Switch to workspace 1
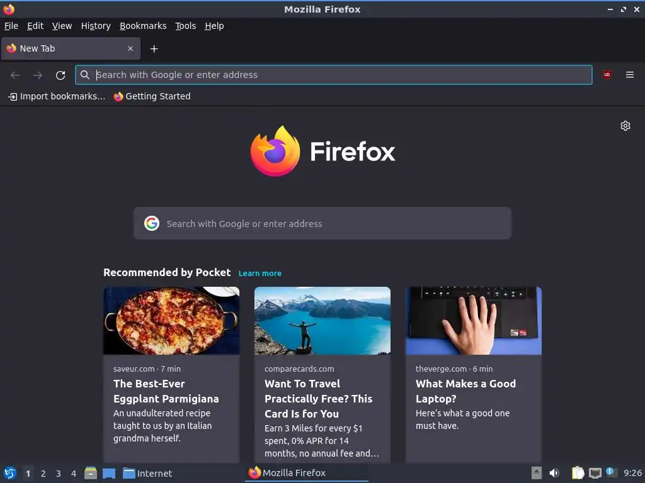 [x=28, y=474]
